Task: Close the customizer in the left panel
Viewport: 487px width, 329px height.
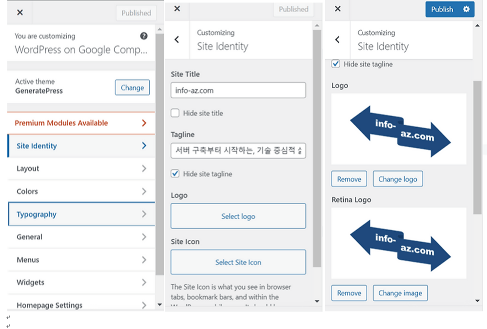Action: 20,12
